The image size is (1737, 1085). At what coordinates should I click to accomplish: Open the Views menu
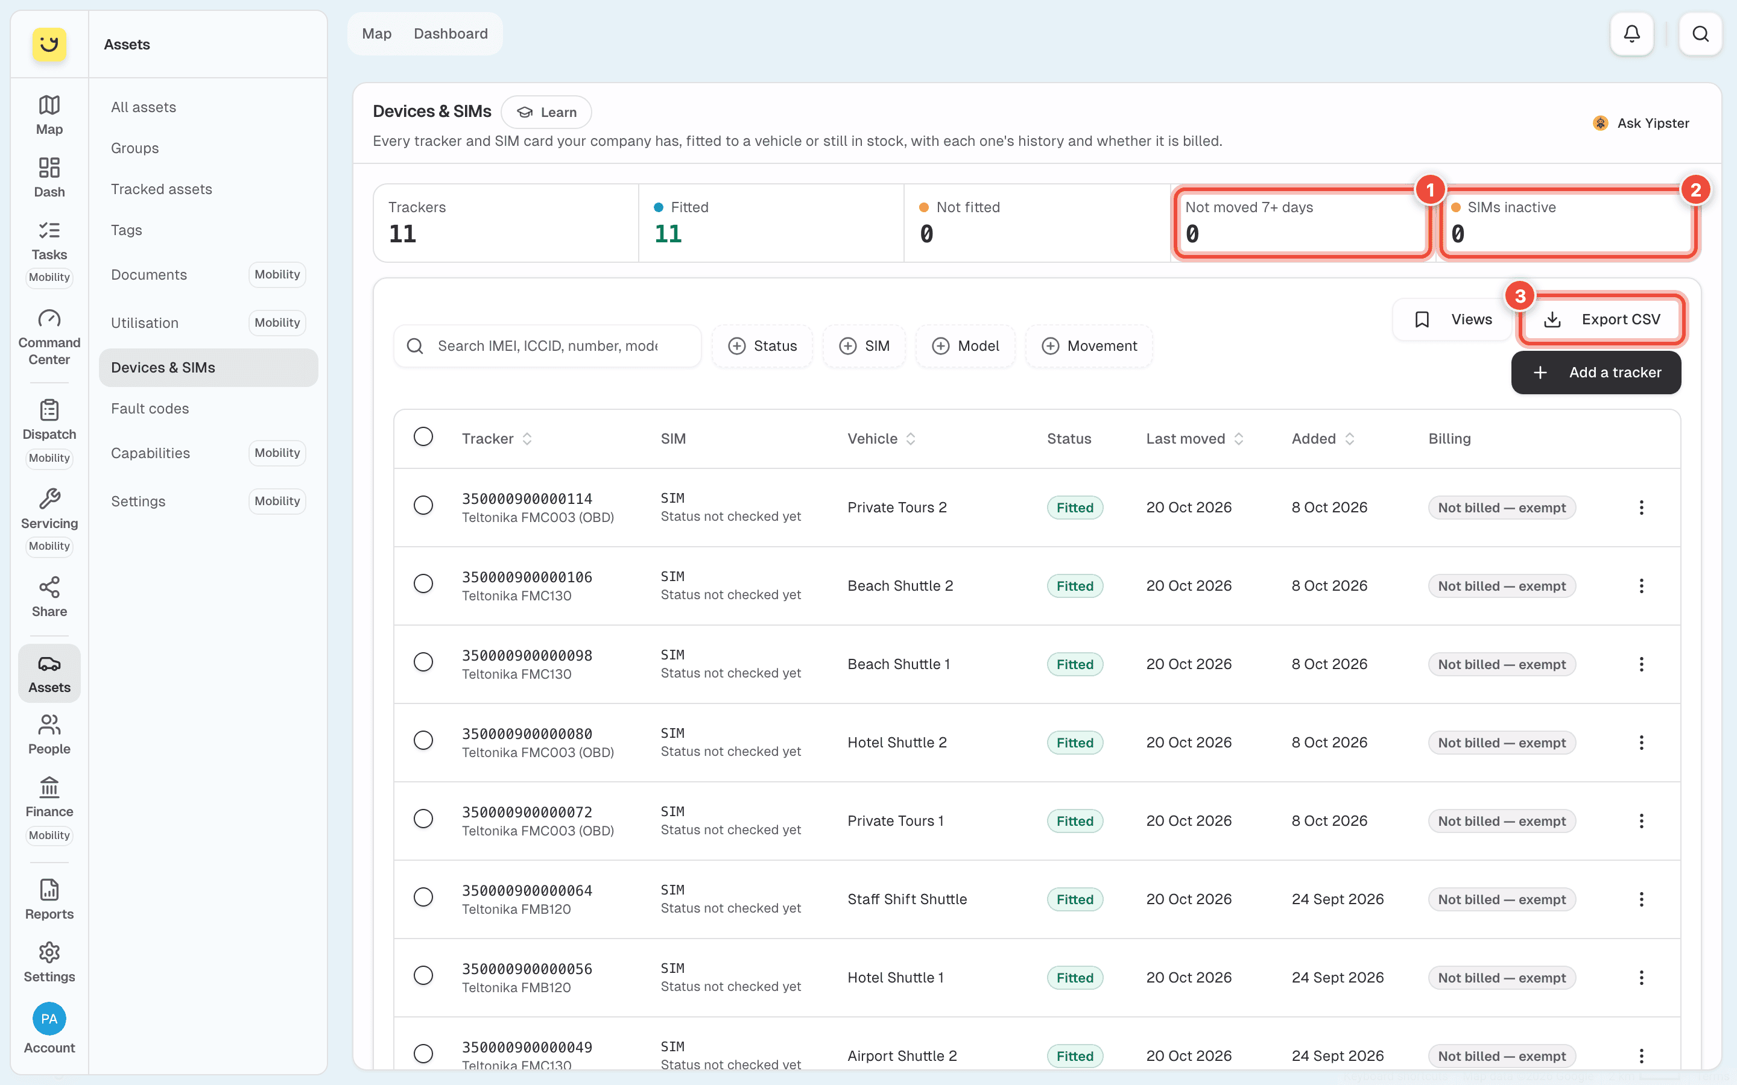point(1453,319)
